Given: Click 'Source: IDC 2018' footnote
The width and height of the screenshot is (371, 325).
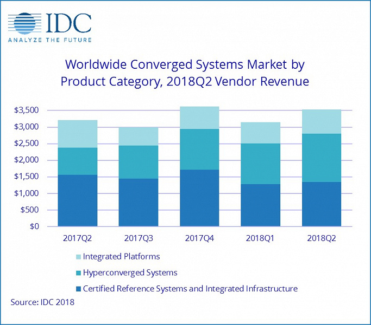Looking at the screenshot, I should coord(42,302).
